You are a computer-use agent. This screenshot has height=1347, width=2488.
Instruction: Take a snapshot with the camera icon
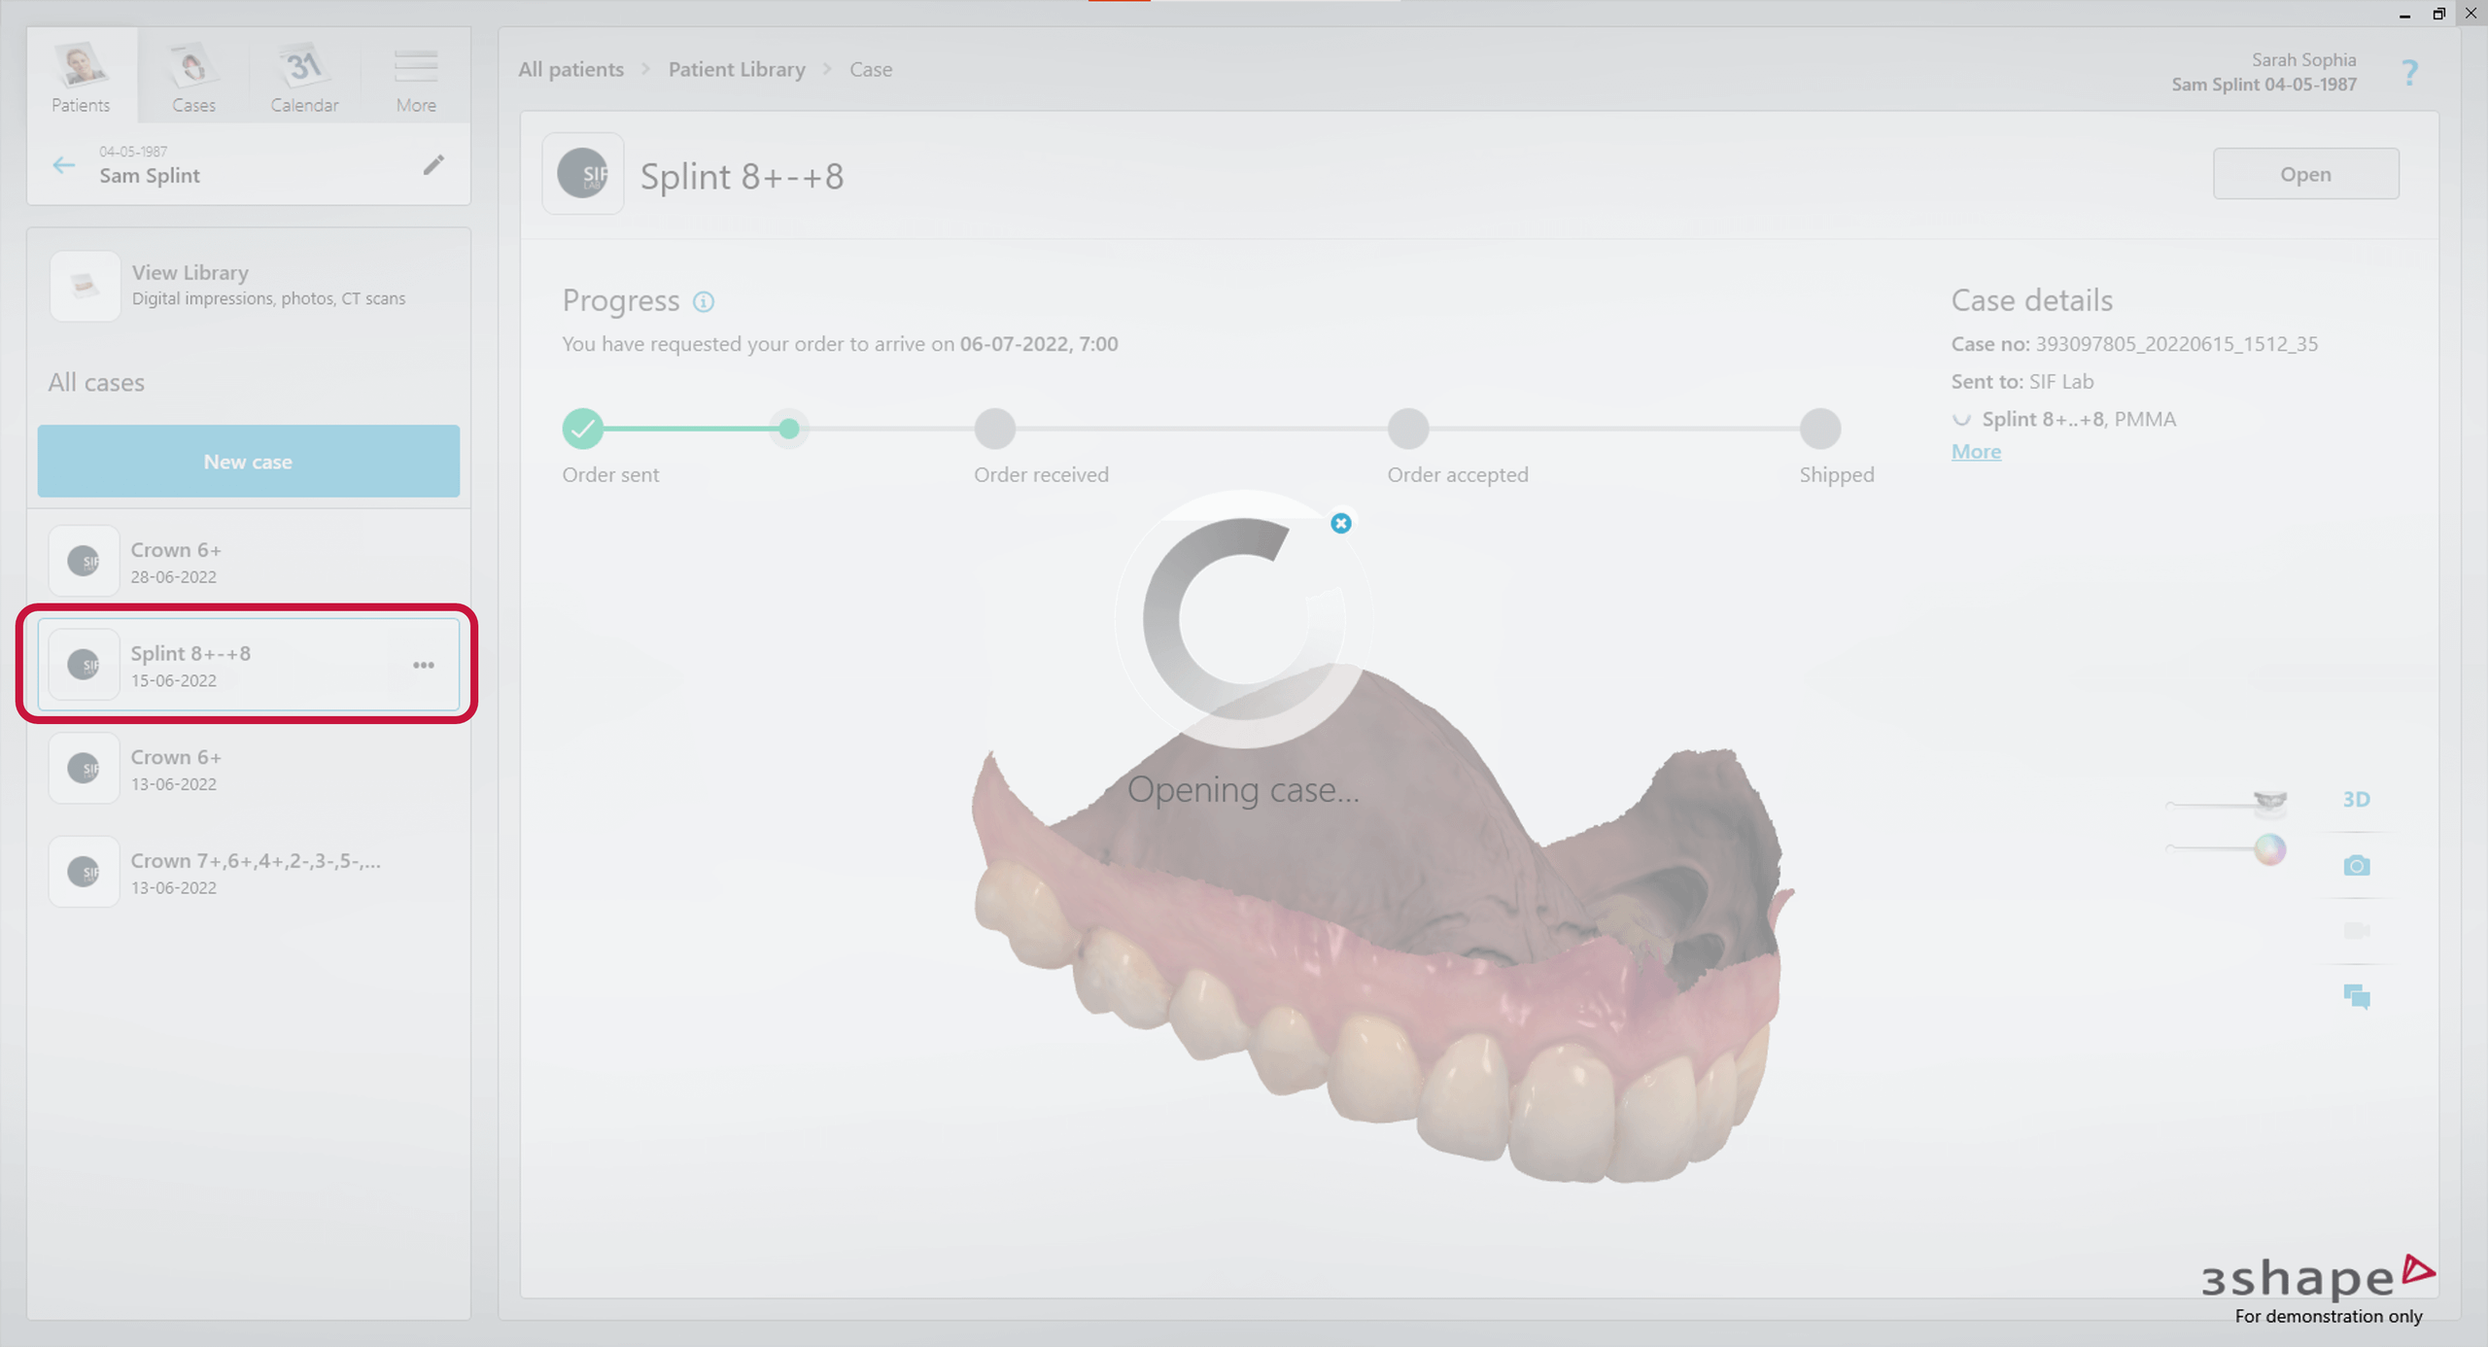[2357, 865]
